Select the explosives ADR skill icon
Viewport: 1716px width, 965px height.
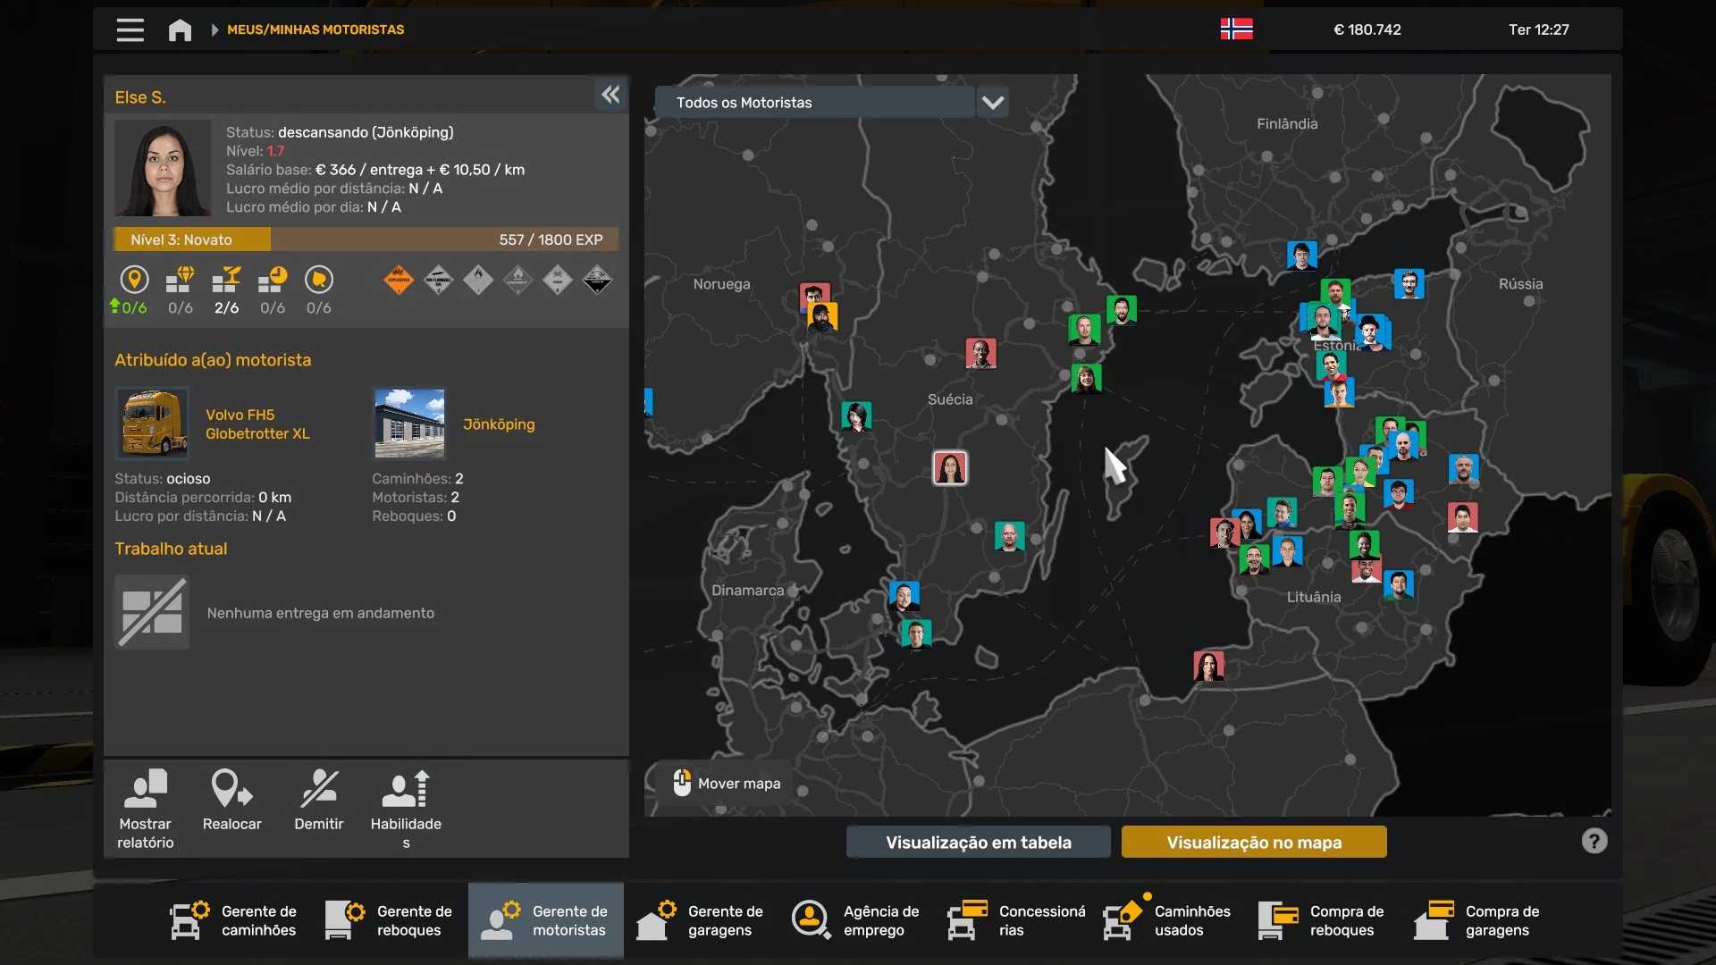click(x=399, y=281)
